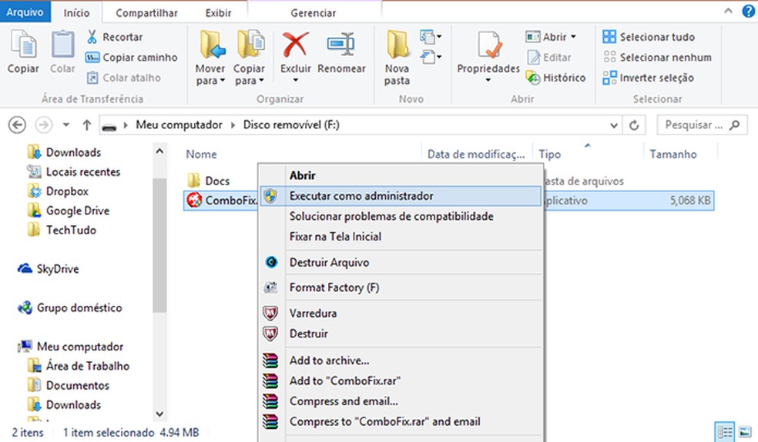Open the Gerenciar tab
Image resolution: width=758 pixels, height=442 pixels.
pyautogui.click(x=314, y=12)
